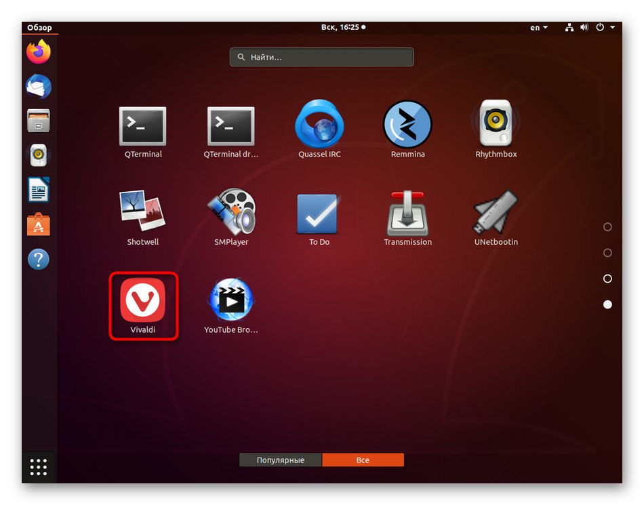
Task: Click the magnifier icon in the search box
Action: [241, 57]
